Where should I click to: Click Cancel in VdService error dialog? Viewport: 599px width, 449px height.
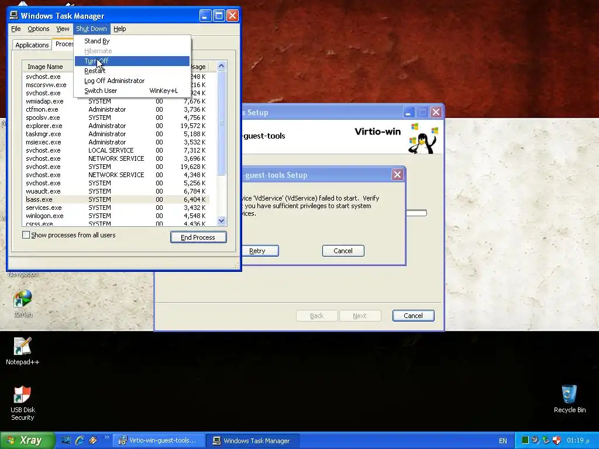click(343, 251)
